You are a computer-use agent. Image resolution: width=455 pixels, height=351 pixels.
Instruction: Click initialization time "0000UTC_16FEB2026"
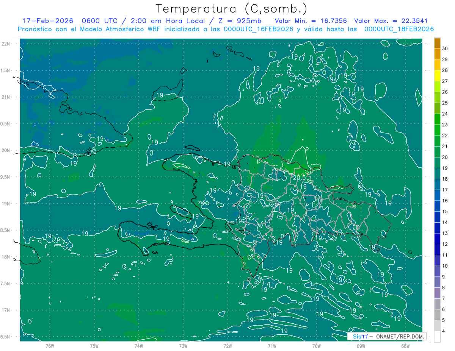click(x=259, y=29)
